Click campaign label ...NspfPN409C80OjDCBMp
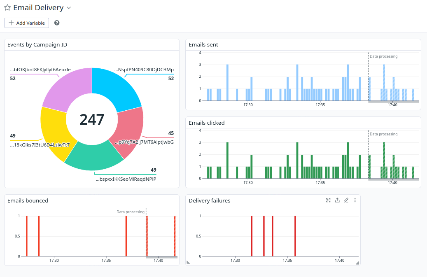This screenshot has height=277, width=427. [144, 70]
